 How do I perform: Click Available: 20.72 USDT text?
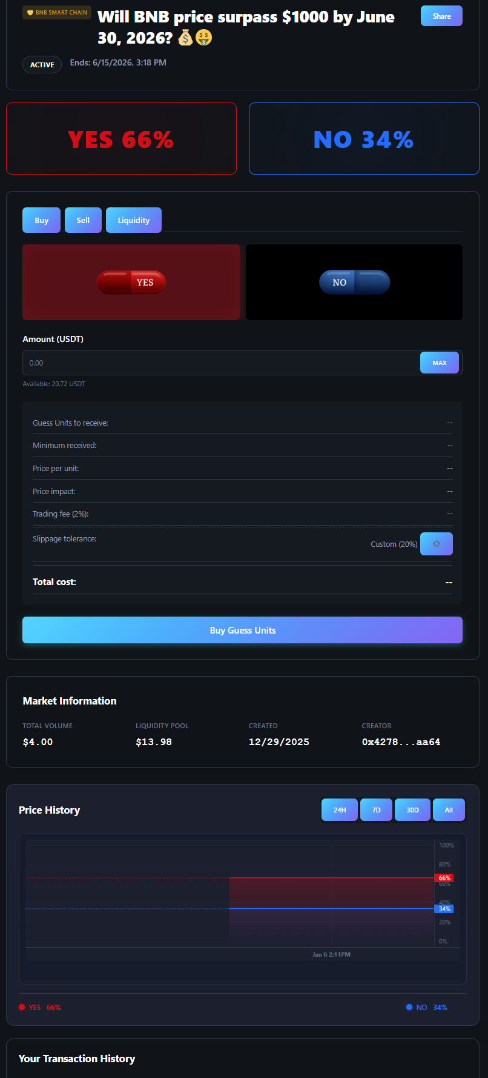tap(54, 384)
